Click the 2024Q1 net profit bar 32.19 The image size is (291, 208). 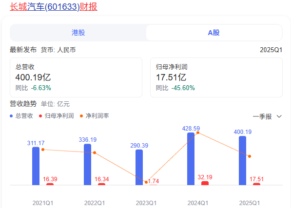205,183
